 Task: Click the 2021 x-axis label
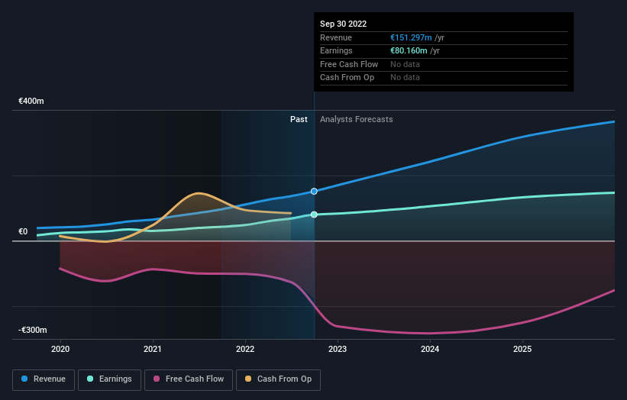coord(153,349)
